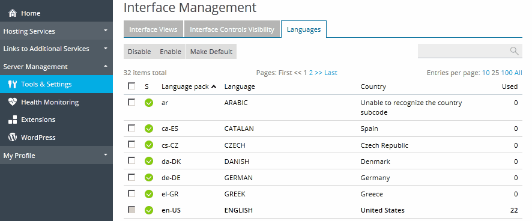
Task: Show All entries per page
Action: coord(518,73)
